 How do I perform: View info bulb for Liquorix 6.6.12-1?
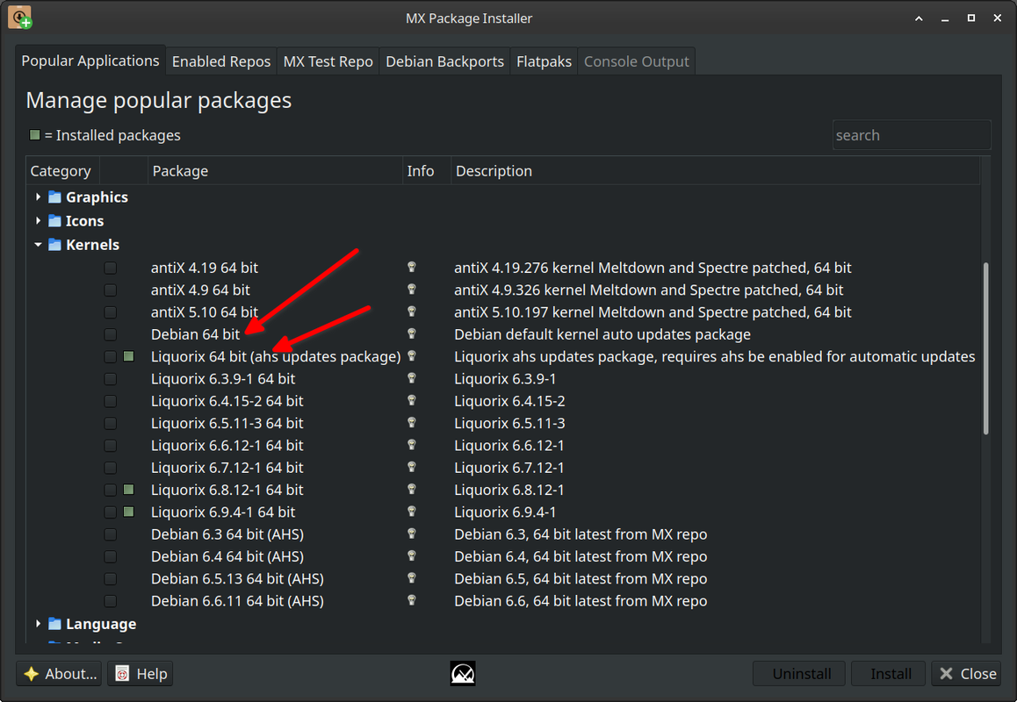(411, 445)
